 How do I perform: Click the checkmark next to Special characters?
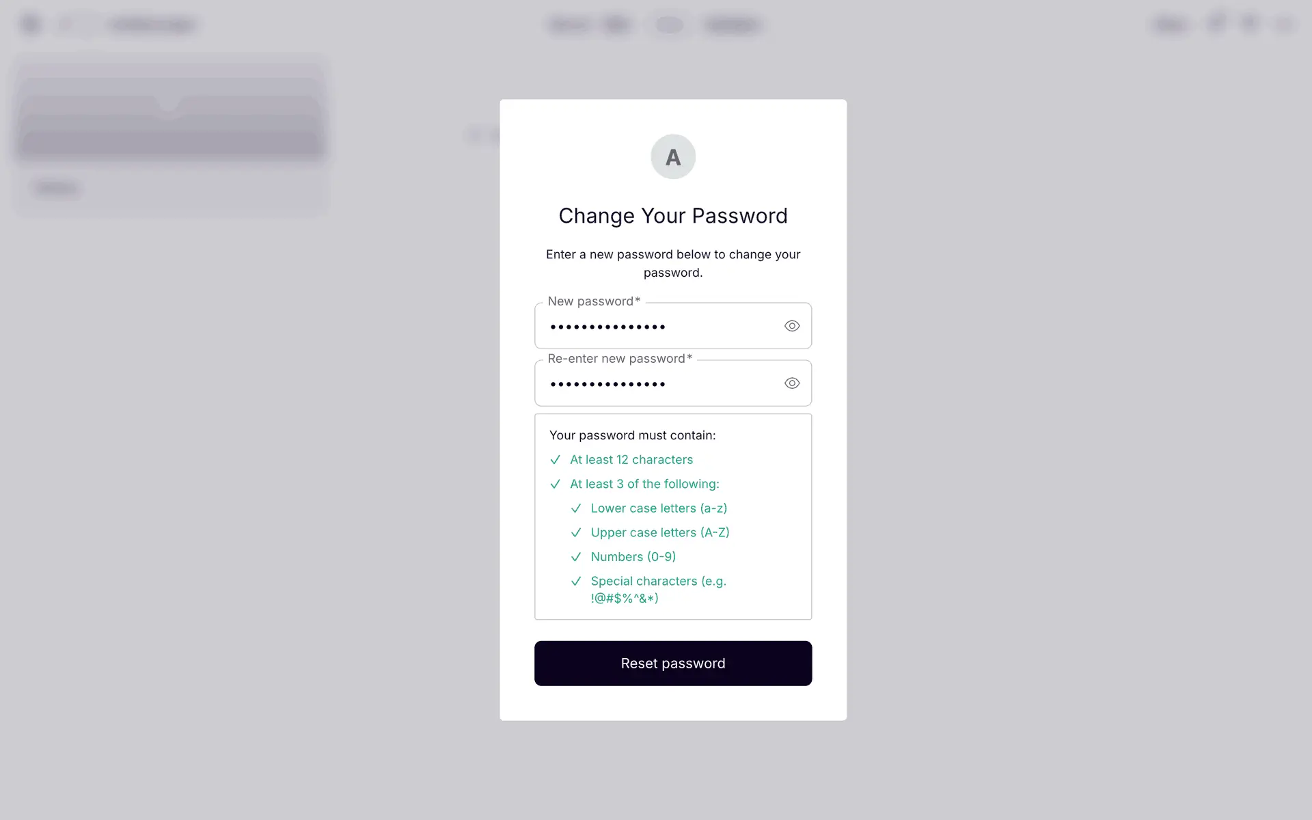(x=576, y=582)
